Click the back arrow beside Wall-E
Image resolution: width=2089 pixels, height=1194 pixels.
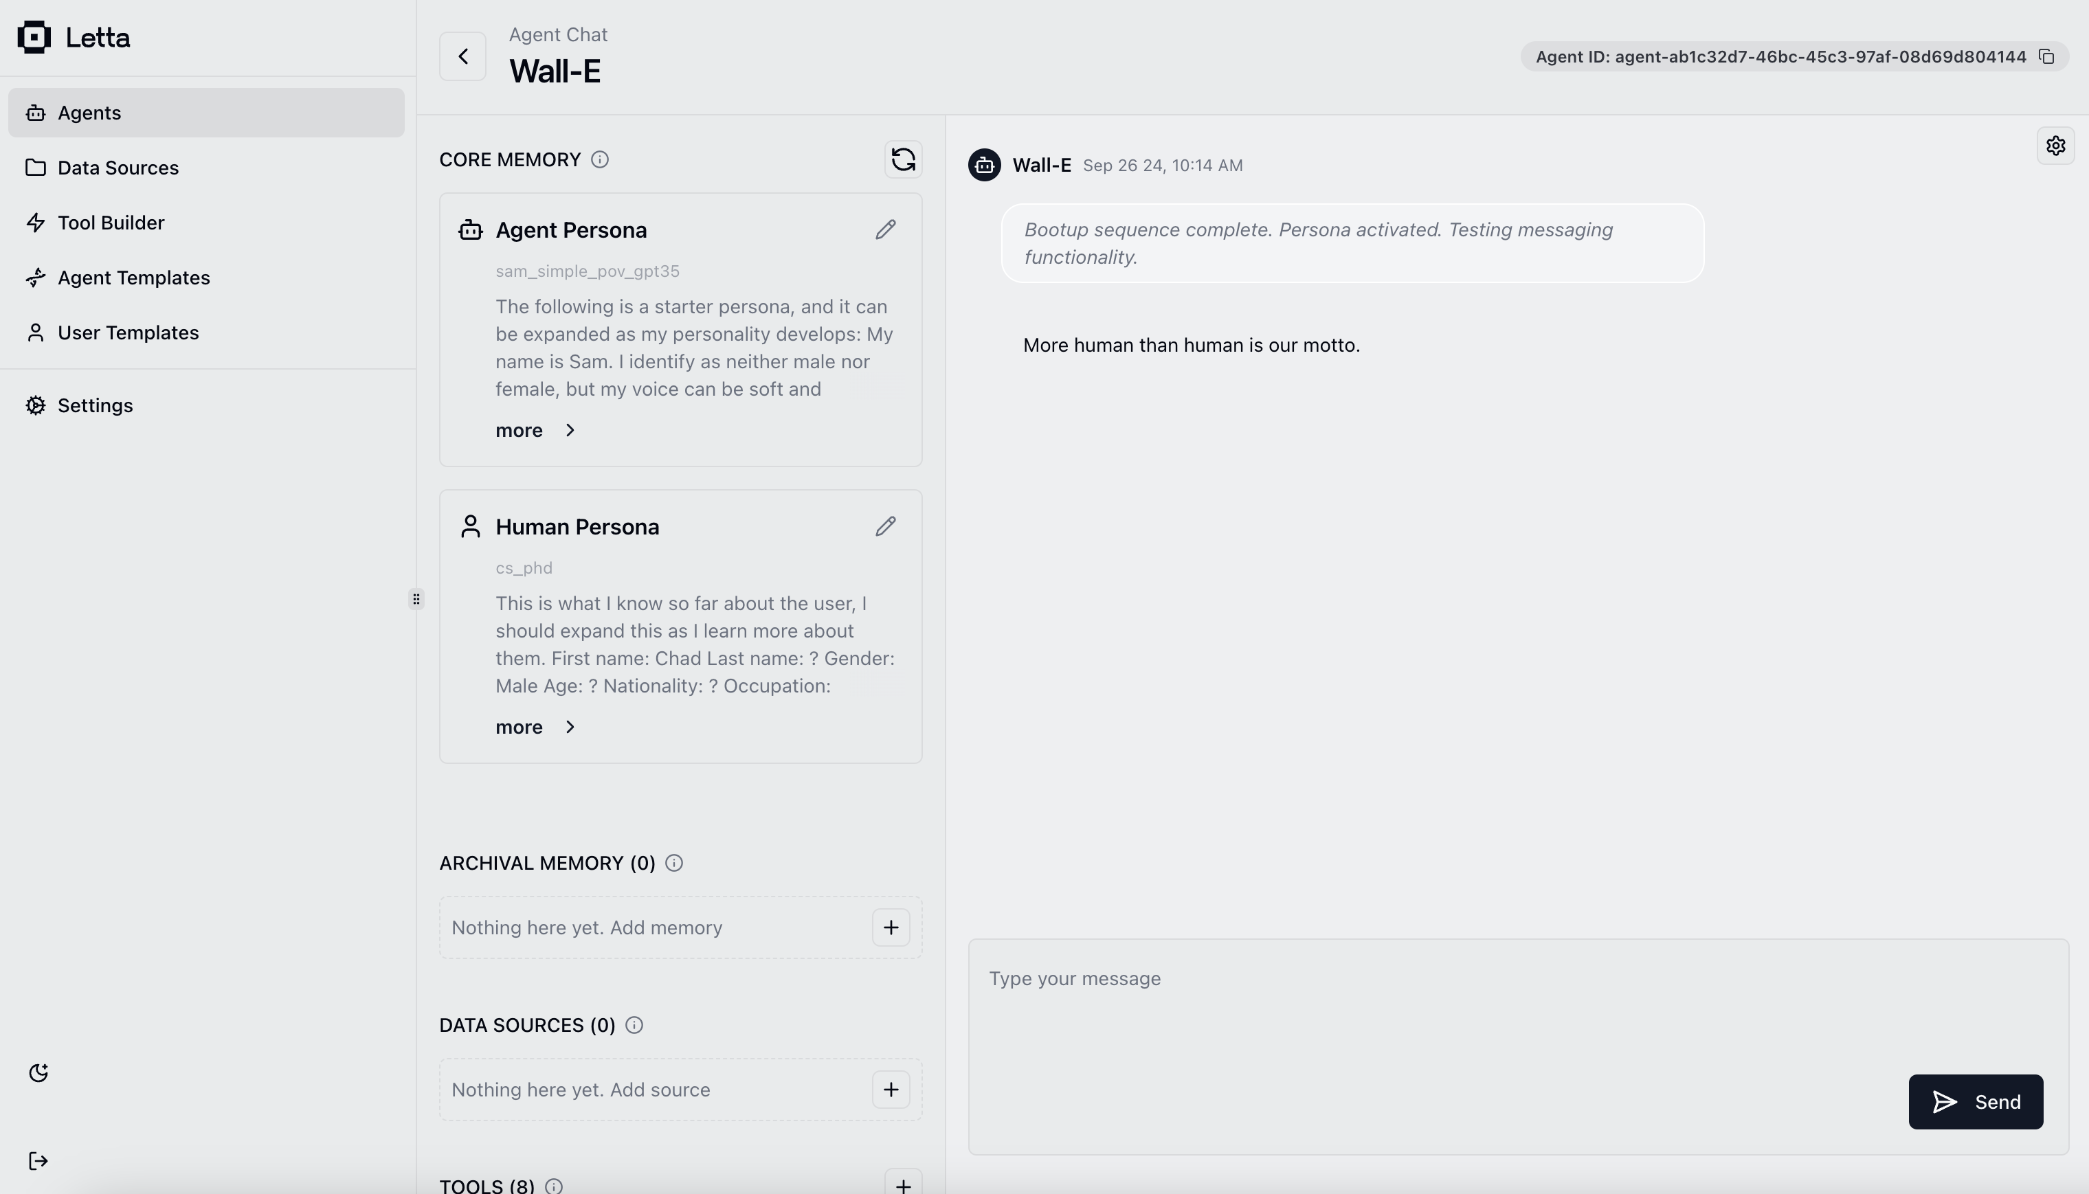[462, 56]
